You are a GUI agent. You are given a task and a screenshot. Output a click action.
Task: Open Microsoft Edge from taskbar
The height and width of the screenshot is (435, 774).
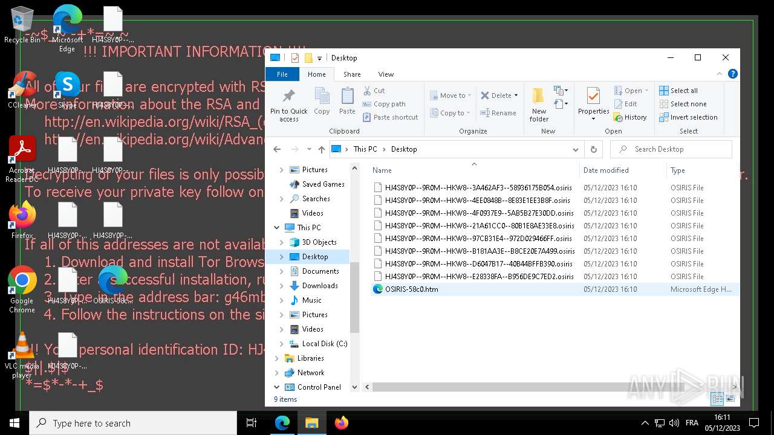[x=282, y=423]
